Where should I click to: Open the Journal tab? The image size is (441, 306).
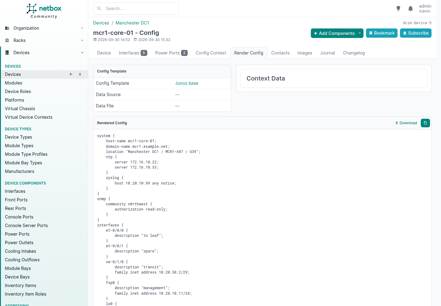tap(327, 53)
